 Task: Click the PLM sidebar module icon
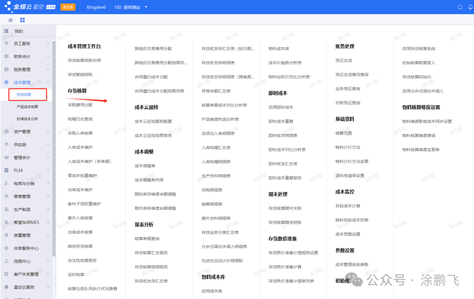(x=7, y=171)
